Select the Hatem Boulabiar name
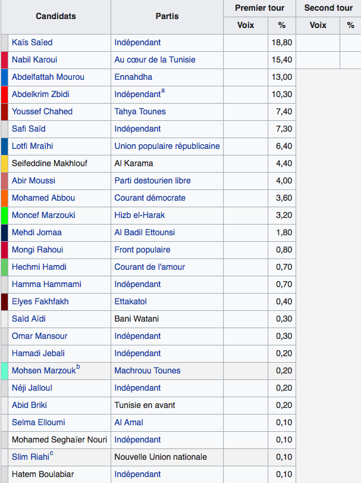 [x=43, y=474]
